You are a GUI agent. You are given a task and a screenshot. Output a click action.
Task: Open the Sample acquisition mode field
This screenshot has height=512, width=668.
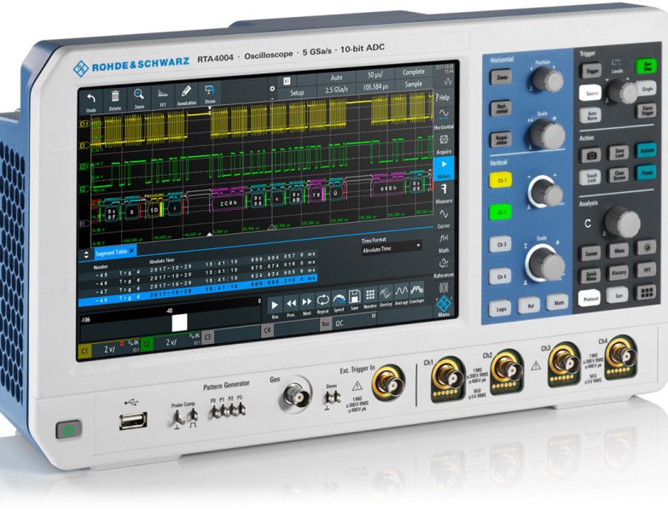(413, 84)
